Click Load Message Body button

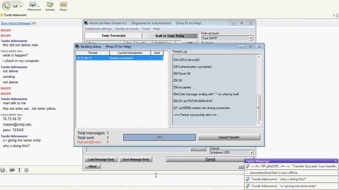point(101,159)
